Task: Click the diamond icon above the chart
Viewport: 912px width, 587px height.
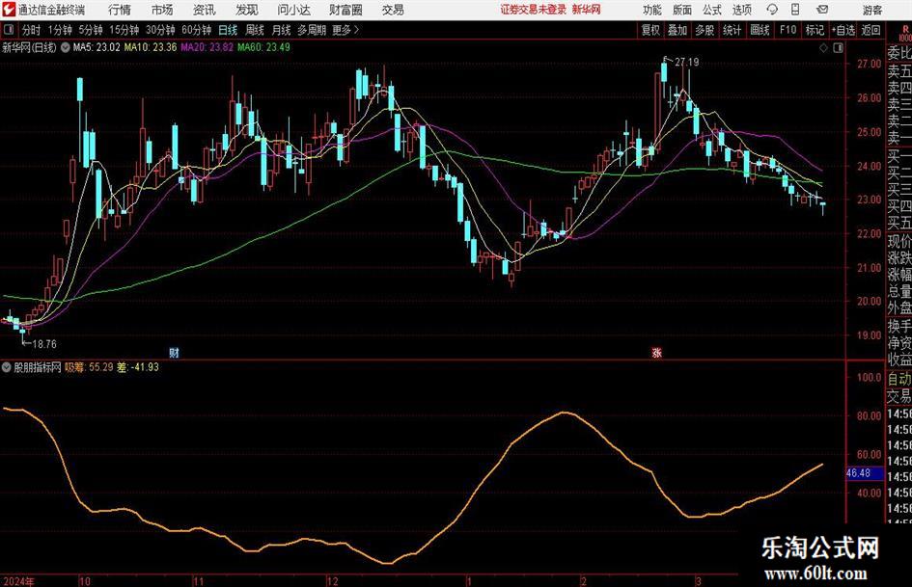Action: point(823,48)
